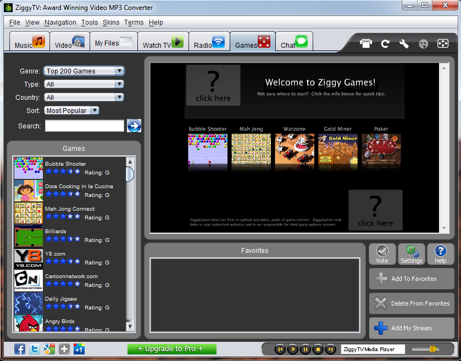
Task: Click the gift box icon in top toolbar
Action: click(366, 44)
